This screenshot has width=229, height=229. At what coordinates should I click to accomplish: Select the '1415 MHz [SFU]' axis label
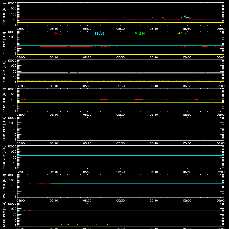pyautogui.click(x=4, y=100)
